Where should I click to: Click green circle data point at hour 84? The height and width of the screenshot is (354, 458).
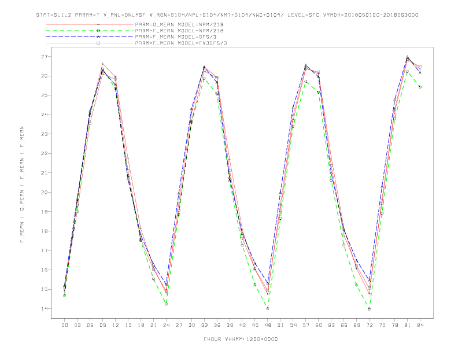[420, 87]
